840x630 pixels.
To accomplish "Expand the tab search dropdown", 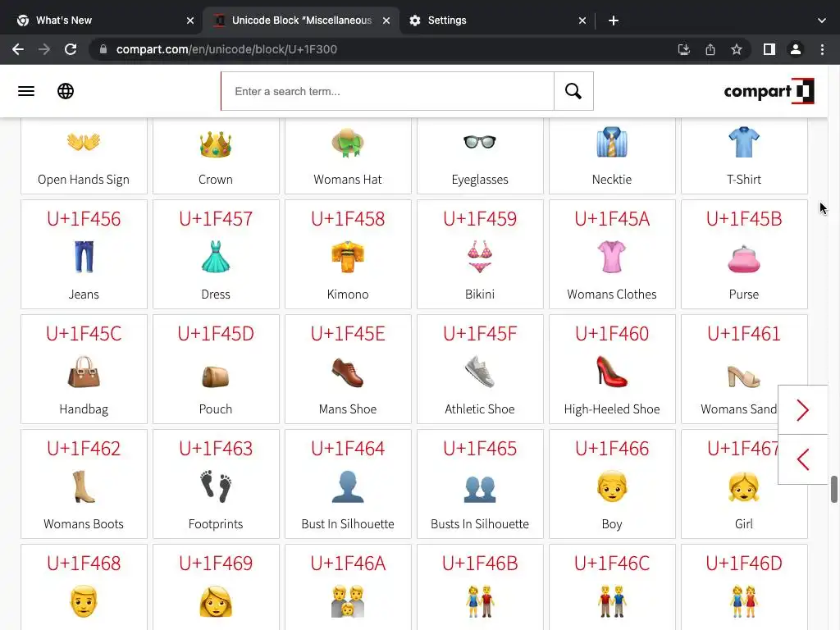I will click(x=821, y=21).
